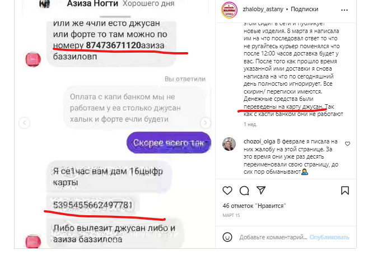The width and height of the screenshot is (382, 255).
Task: Click the zhaloby_astany username link
Action: tap(263, 10)
